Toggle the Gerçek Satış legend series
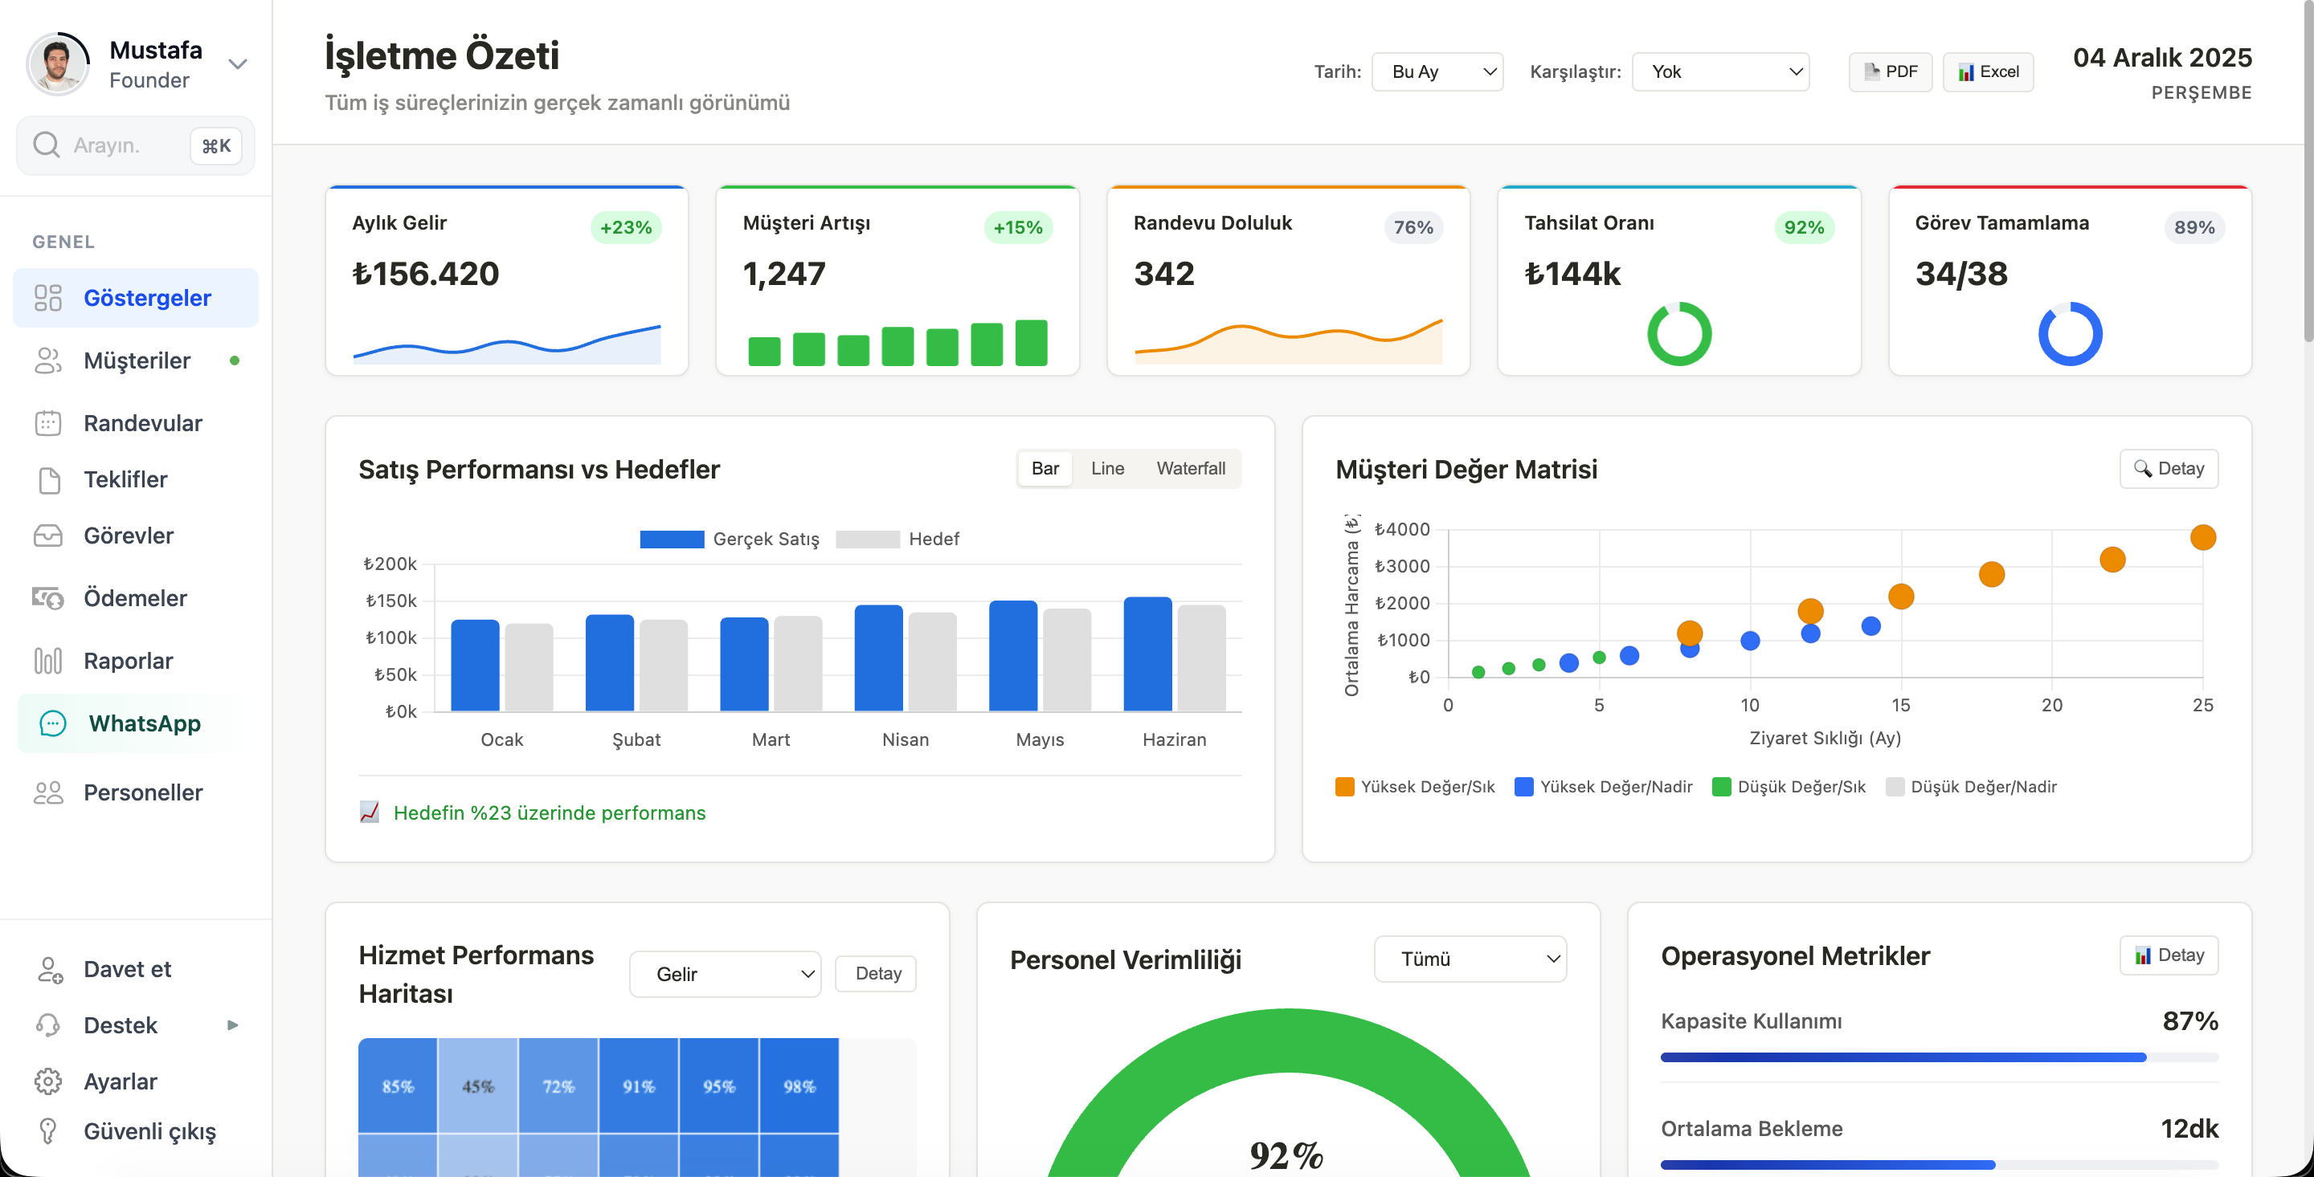Image resolution: width=2314 pixels, height=1177 pixels. click(x=729, y=539)
